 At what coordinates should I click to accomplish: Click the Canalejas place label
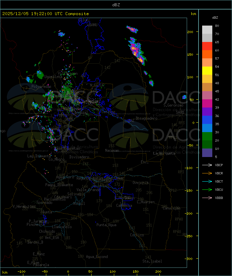(x=172, y=208)
